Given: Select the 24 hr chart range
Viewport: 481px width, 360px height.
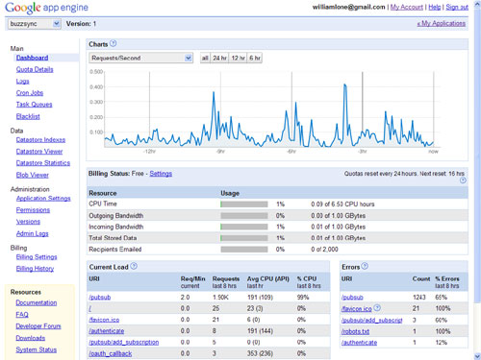Looking at the screenshot, I should (219, 58).
